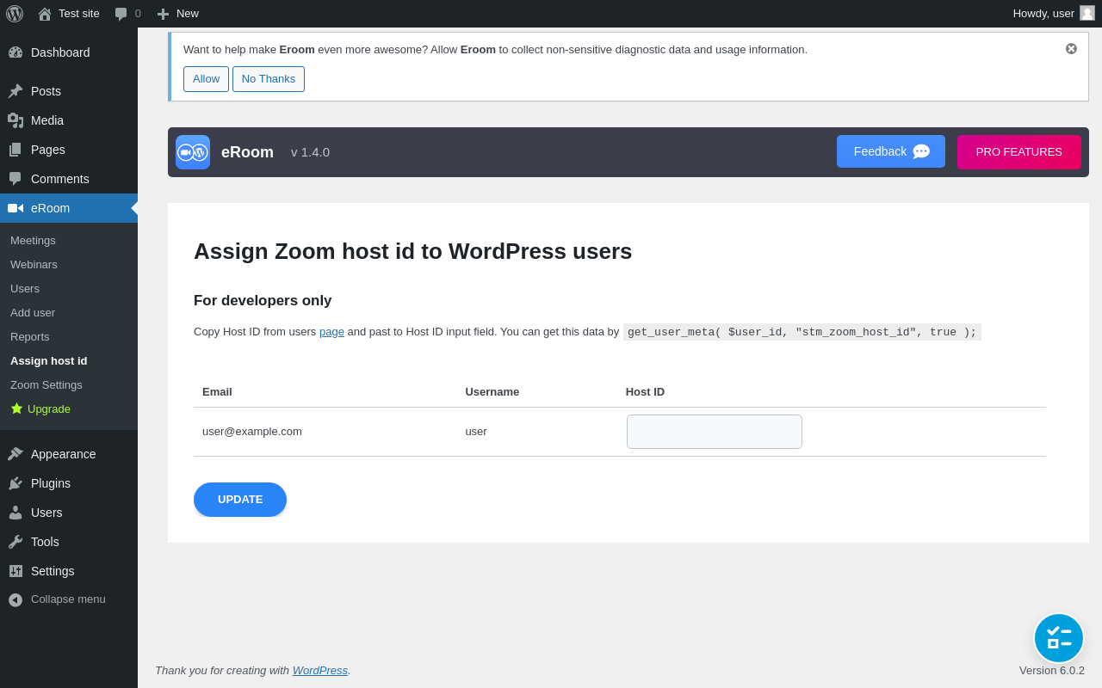Click the Email column header
The width and height of the screenshot is (1102, 688).
coord(217,392)
